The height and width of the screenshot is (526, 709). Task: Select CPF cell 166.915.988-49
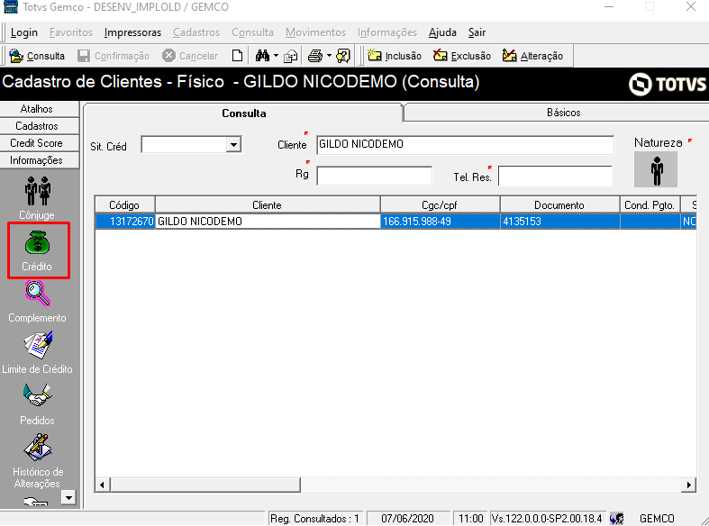tap(440, 222)
